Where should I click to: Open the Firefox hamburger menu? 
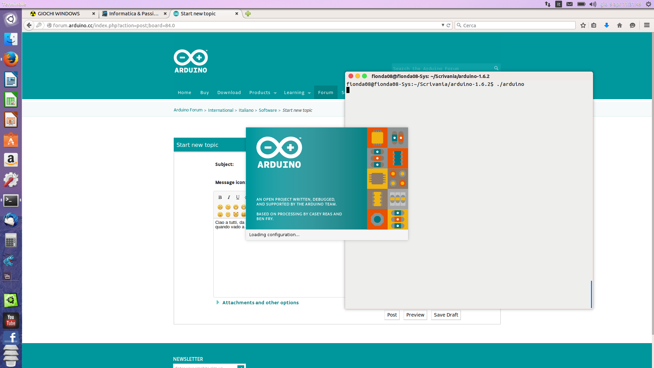(x=646, y=25)
